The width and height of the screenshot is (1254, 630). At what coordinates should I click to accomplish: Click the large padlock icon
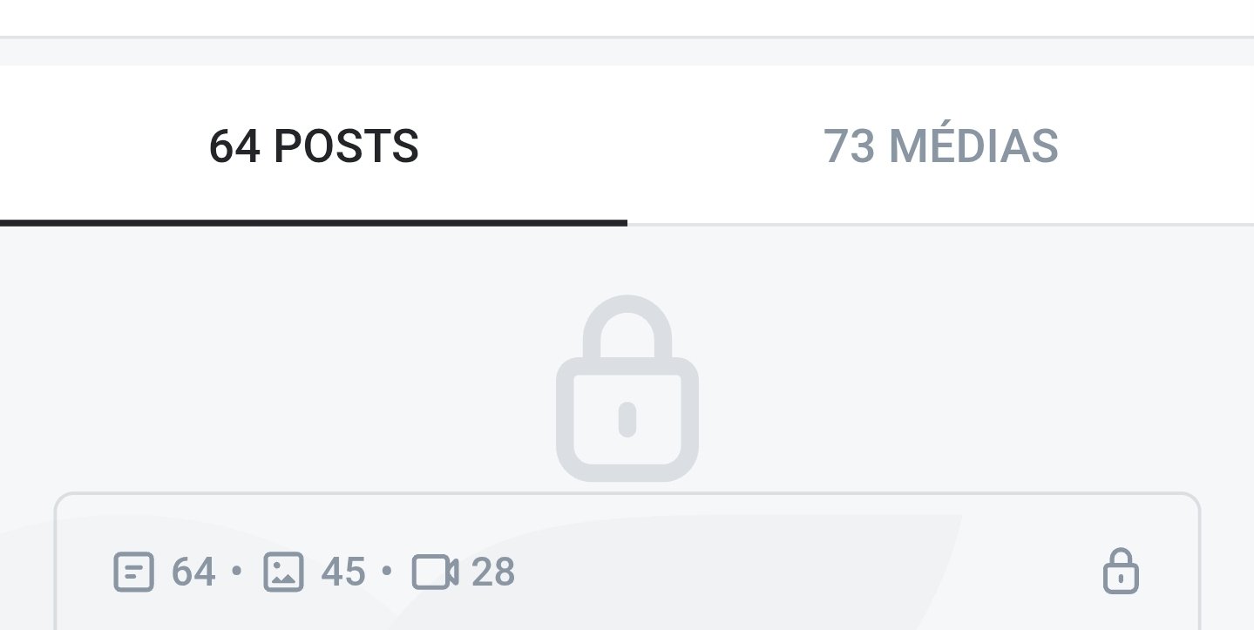point(627,388)
